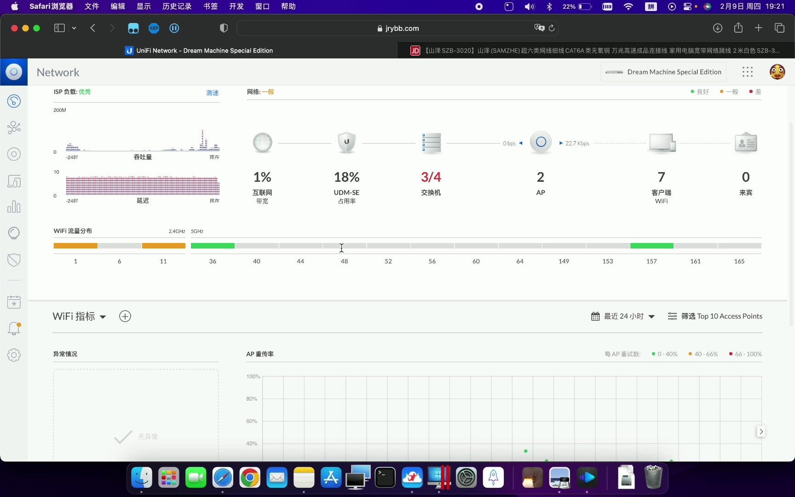Open the Safari downloads icon
795x497 pixels.
click(x=718, y=28)
